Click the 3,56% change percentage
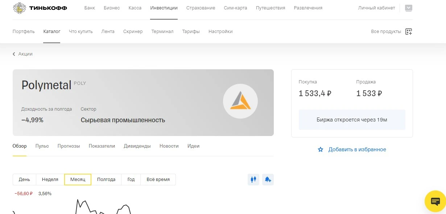 click(45, 194)
